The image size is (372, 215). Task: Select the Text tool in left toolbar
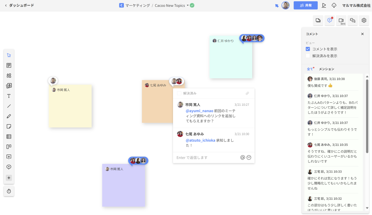(x=9, y=96)
